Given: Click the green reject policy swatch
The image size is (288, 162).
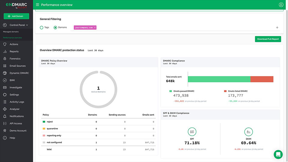Looking at the screenshot, I should pos(44,122).
